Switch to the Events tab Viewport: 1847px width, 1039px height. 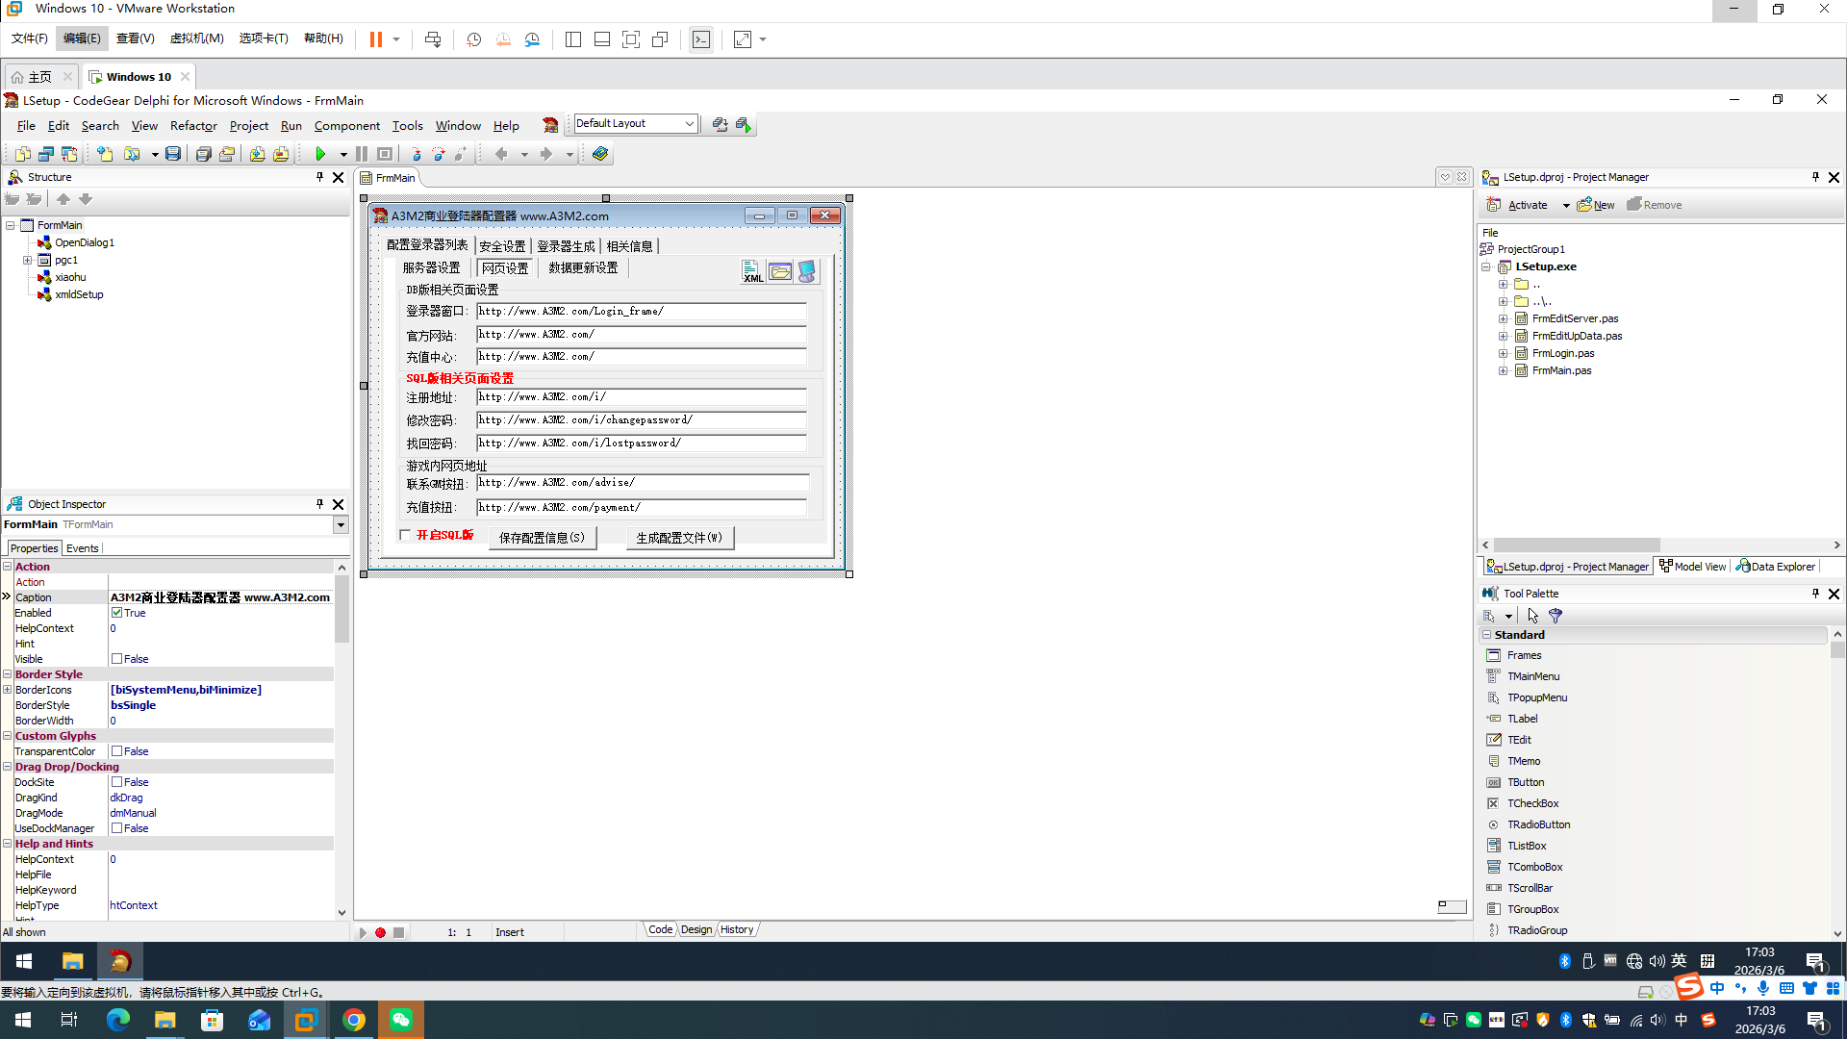[x=82, y=548]
